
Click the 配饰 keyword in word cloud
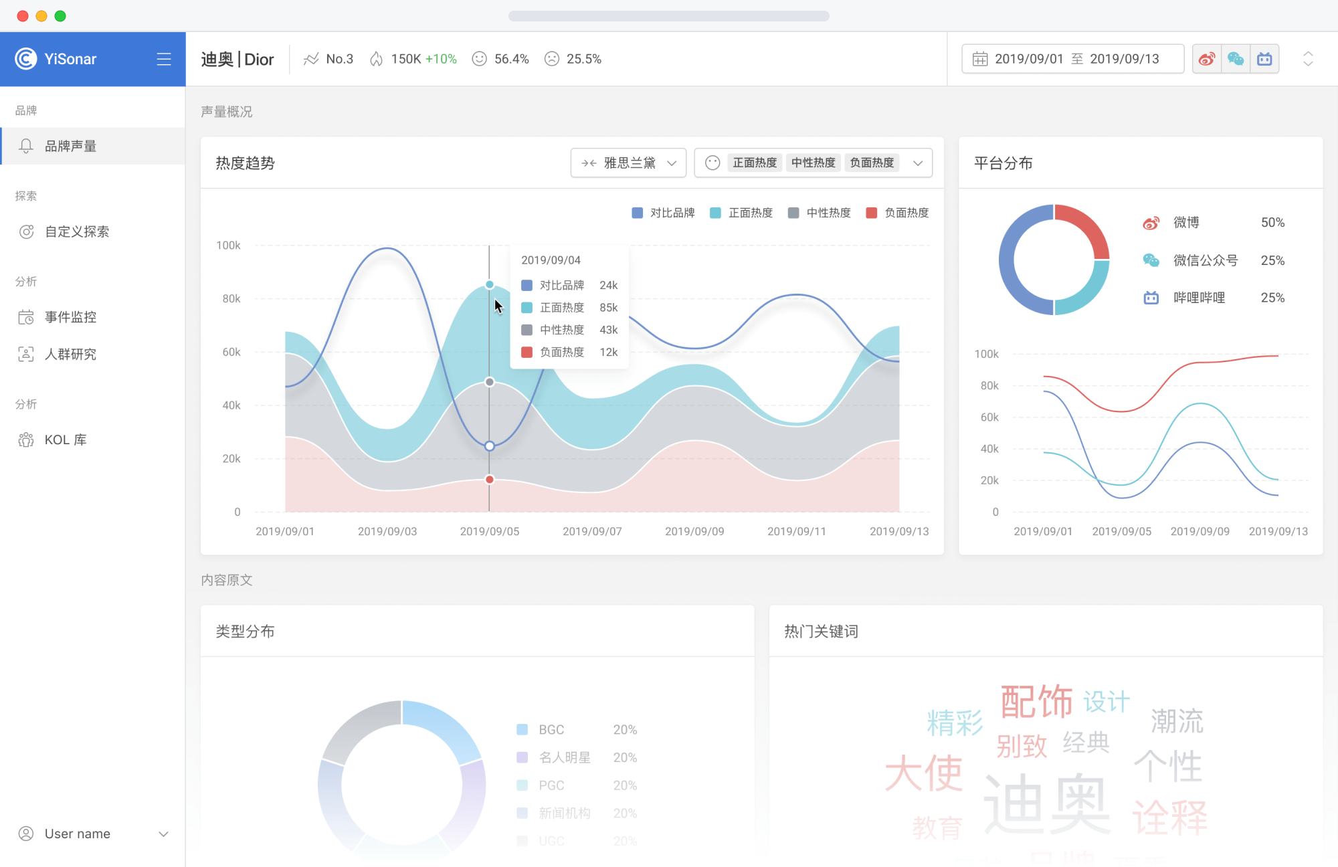point(1037,702)
